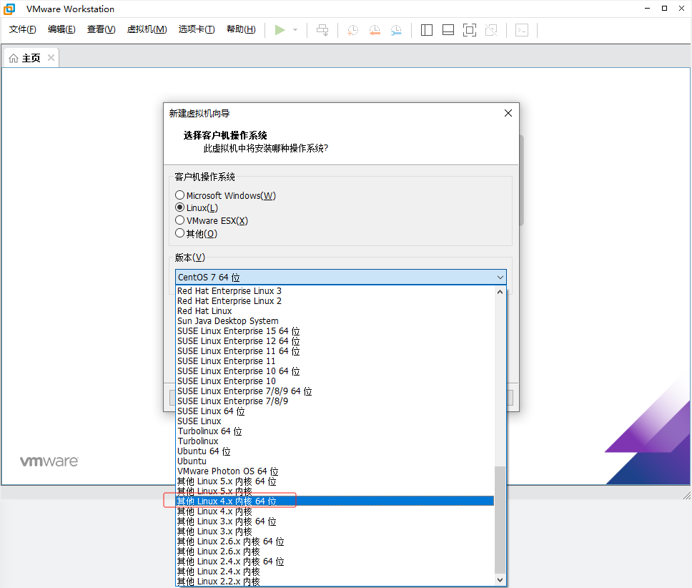The image size is (692, 588).
Task: Choose SUSE Linux Enterprise 11 (32-bit)
Action: (335, 361)
